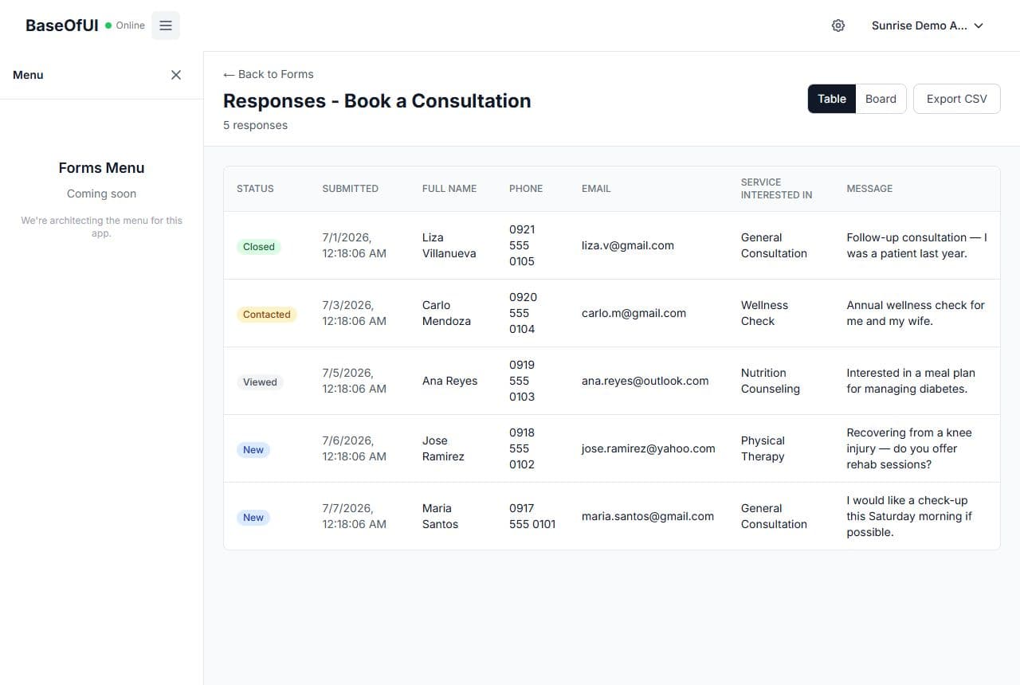Click the EMAIL column header
1020x685 pixels.
[596, 189]
